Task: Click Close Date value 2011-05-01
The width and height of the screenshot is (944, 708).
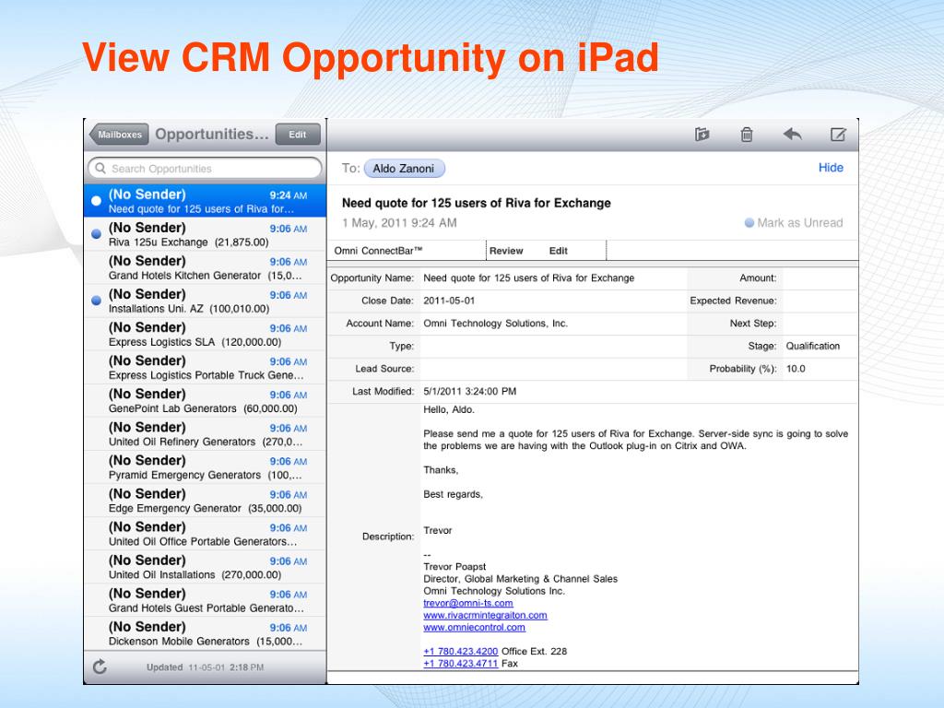Action: [449, 301]
